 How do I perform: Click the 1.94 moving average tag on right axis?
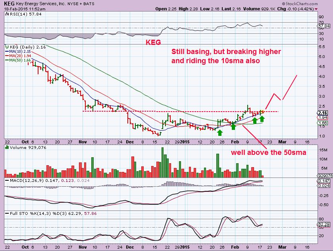pyautogui.click(x=323, y=117)
